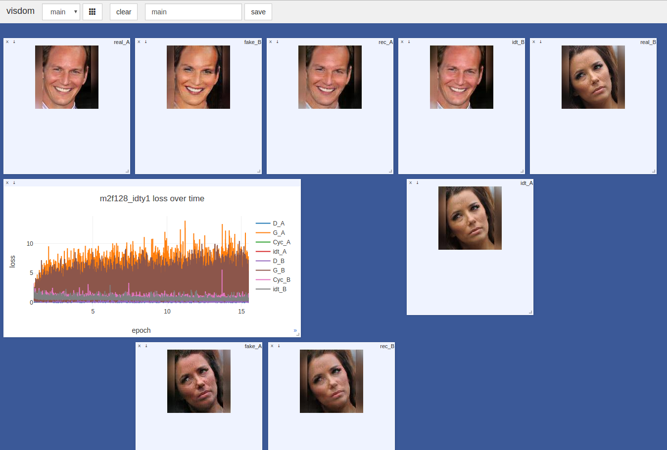Click the resize handle of loss plot
The width and height of the screenshot is (667, 450).
(x=298, y=335)
